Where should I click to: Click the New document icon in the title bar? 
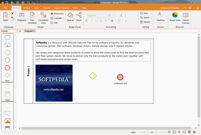pyautogui.click(x=7, y=2)
